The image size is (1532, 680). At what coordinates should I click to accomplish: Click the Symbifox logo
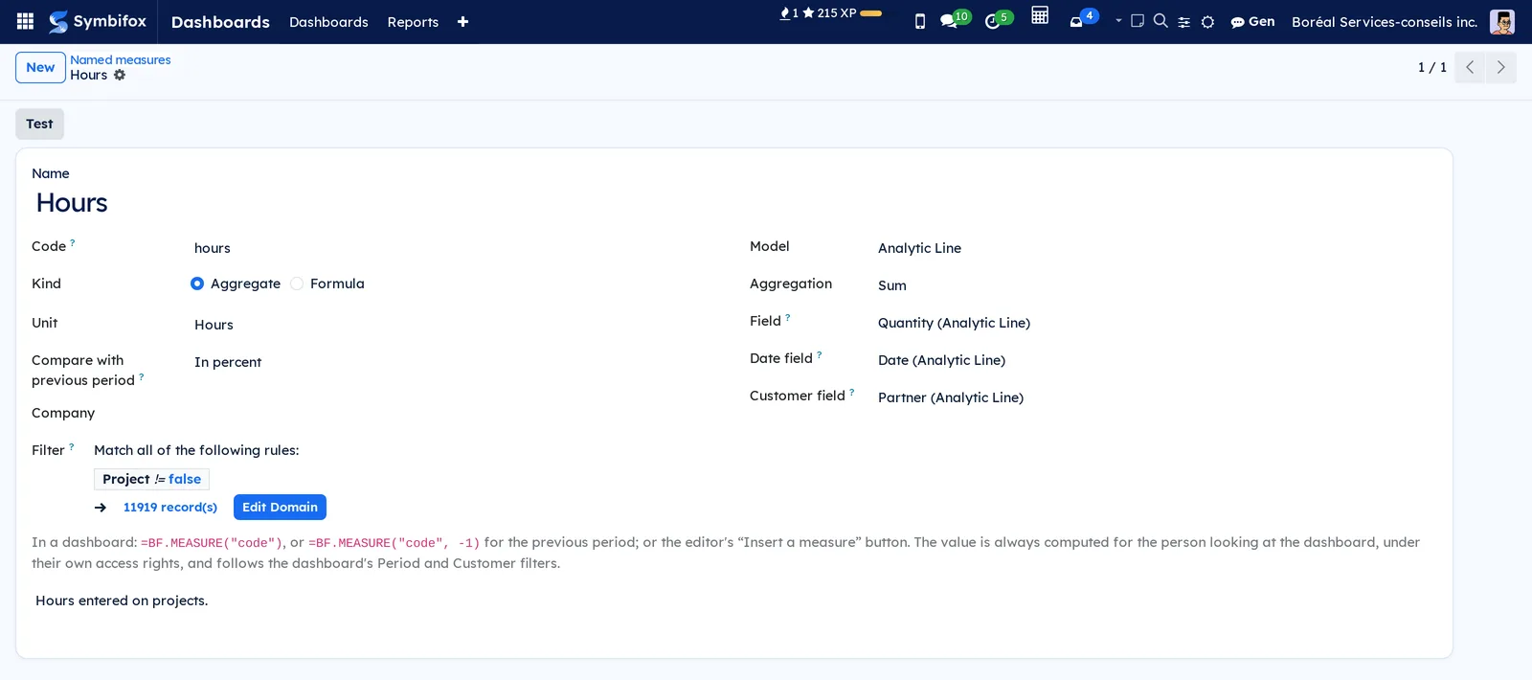tap(98, 21)
